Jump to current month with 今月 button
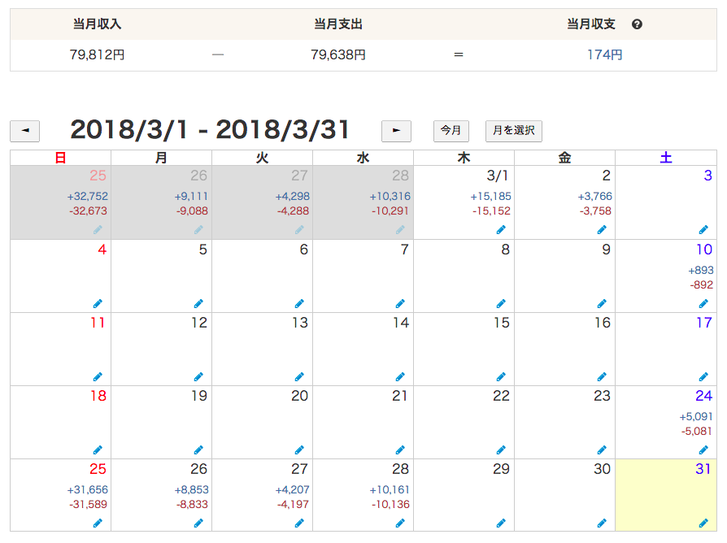This screenshot has height=543, width=727. point(451,131)
